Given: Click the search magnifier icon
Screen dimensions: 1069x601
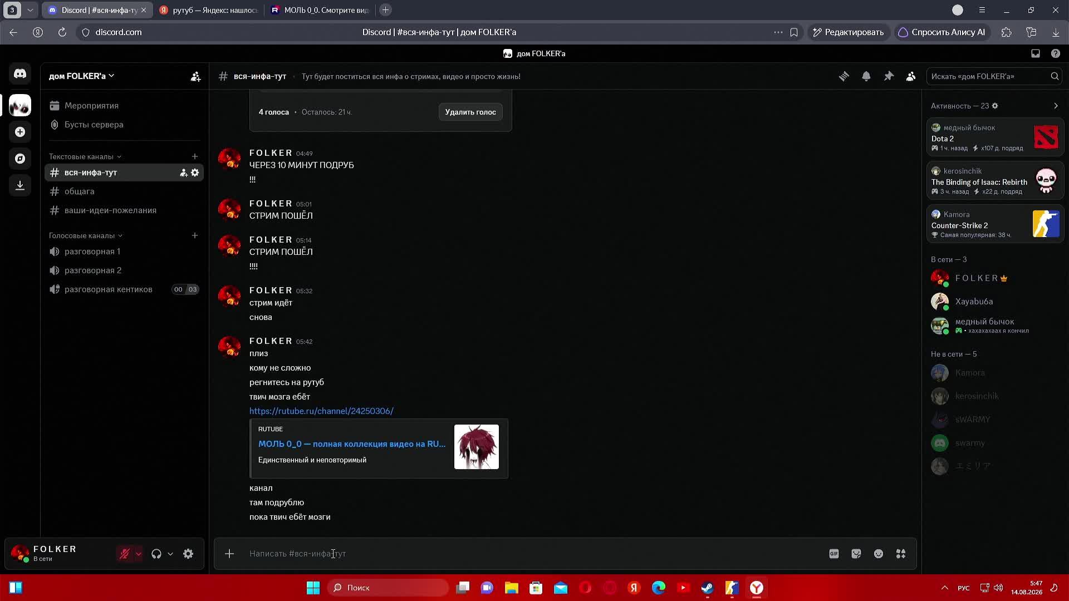Looking at the screenshot, I should (1055, 76).
